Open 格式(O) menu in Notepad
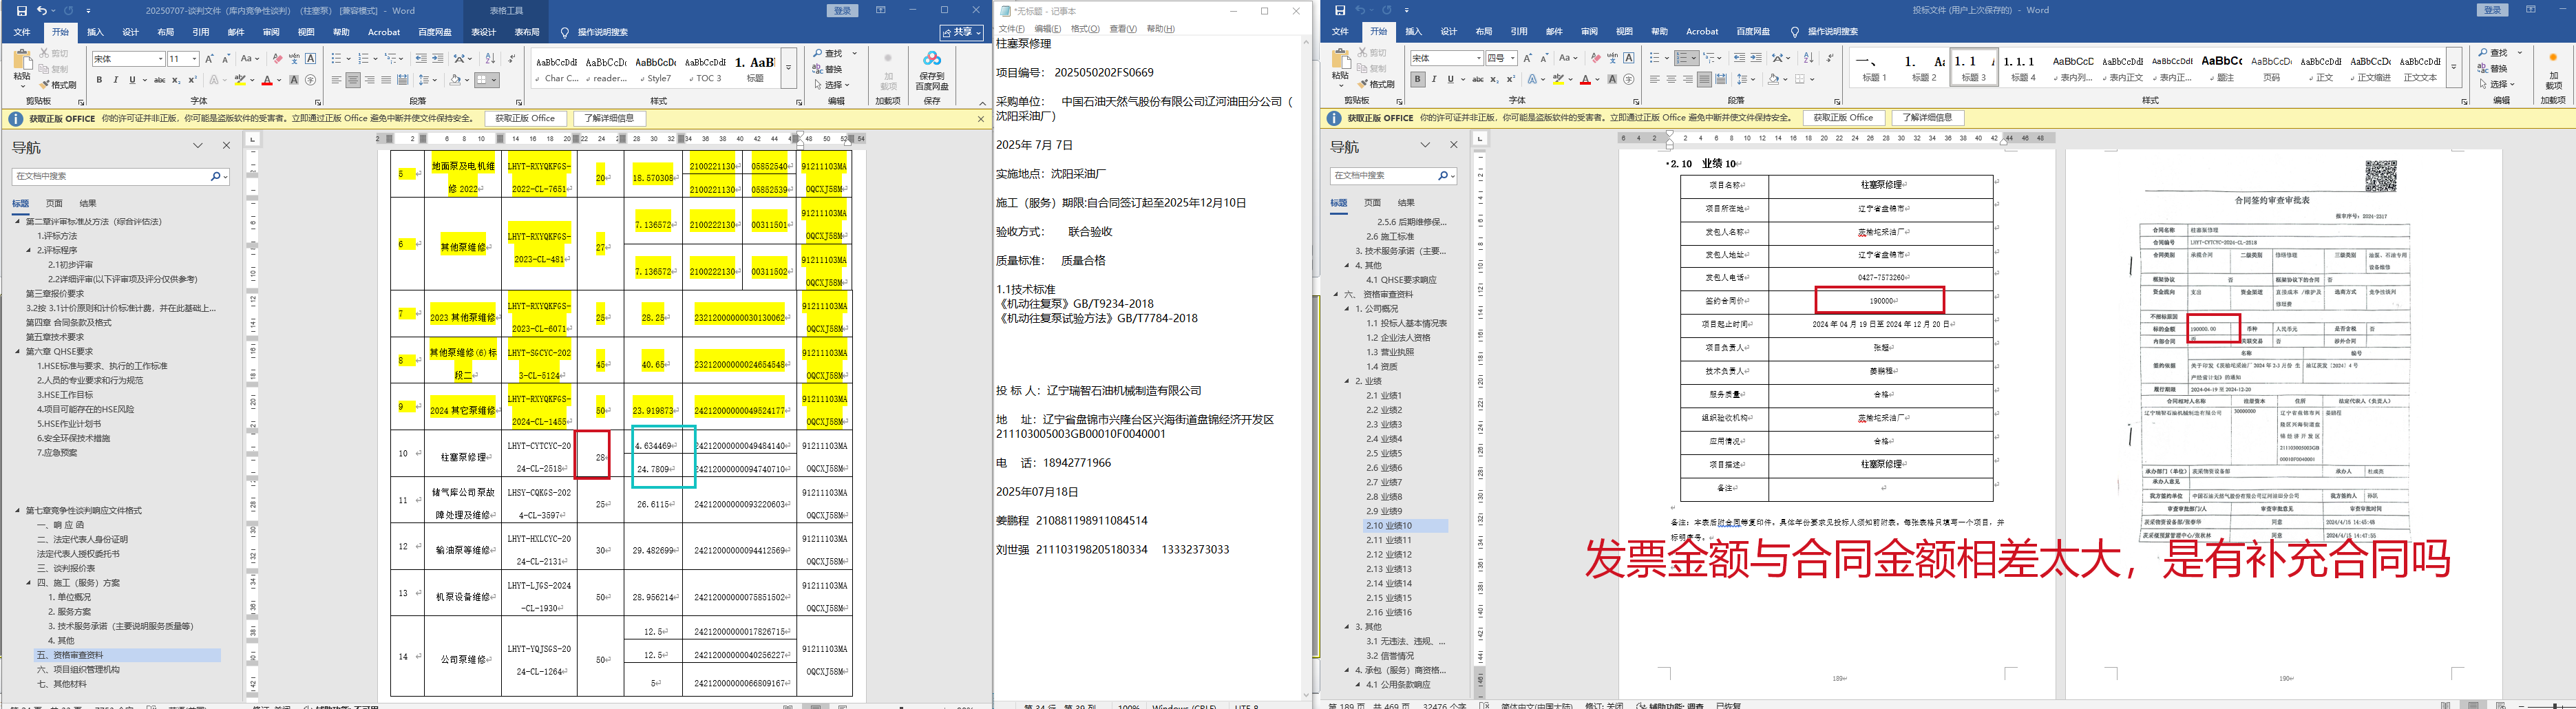This screenshot has width=2576, height=709. 1084,29
